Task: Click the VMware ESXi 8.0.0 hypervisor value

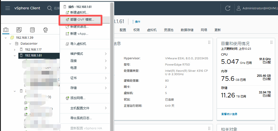Action: pyautogui.click(x=187, y=58)
